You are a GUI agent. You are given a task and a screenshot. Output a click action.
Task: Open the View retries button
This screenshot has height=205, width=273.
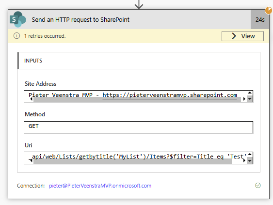[x=242, y=36]
